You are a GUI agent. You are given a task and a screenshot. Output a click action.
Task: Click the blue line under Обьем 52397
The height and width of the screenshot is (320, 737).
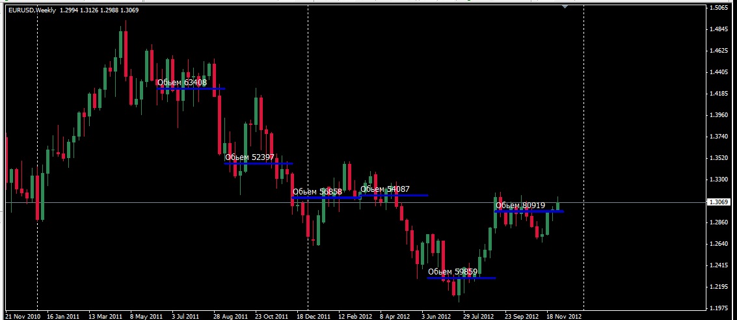(258, 163)
